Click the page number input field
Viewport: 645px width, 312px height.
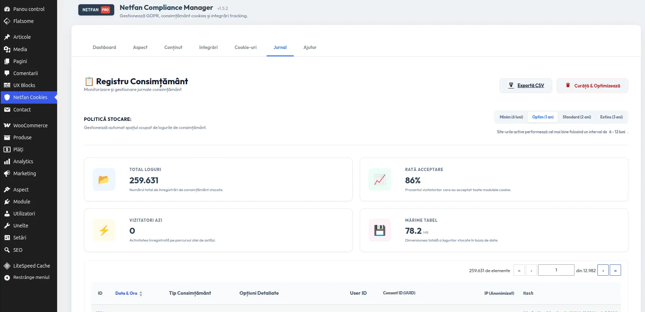556,270
